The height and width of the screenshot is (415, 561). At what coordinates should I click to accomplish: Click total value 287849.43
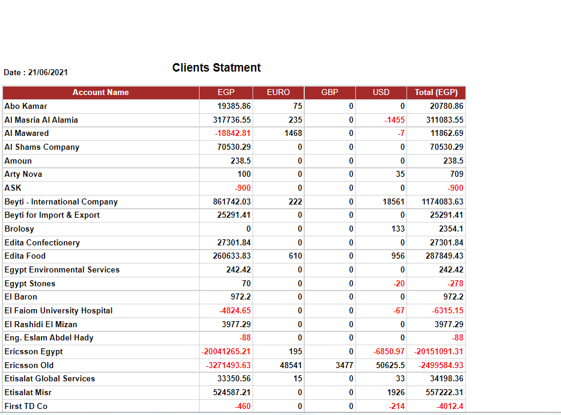(444, 256)
